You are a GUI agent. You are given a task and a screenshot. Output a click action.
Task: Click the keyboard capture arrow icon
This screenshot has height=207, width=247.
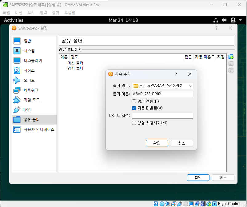(214, 204)
